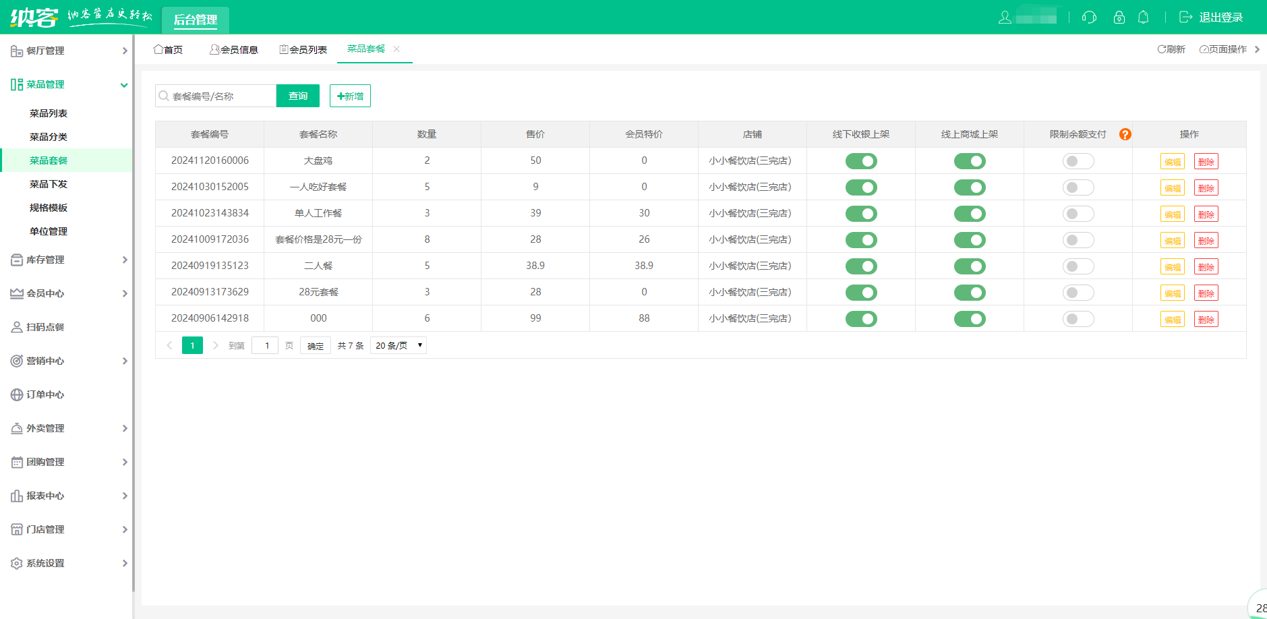The width and height of the screenshot is (1267, 619).
Task: Click the 扫码点餐 sidebar icon
Action: point(17,327)
